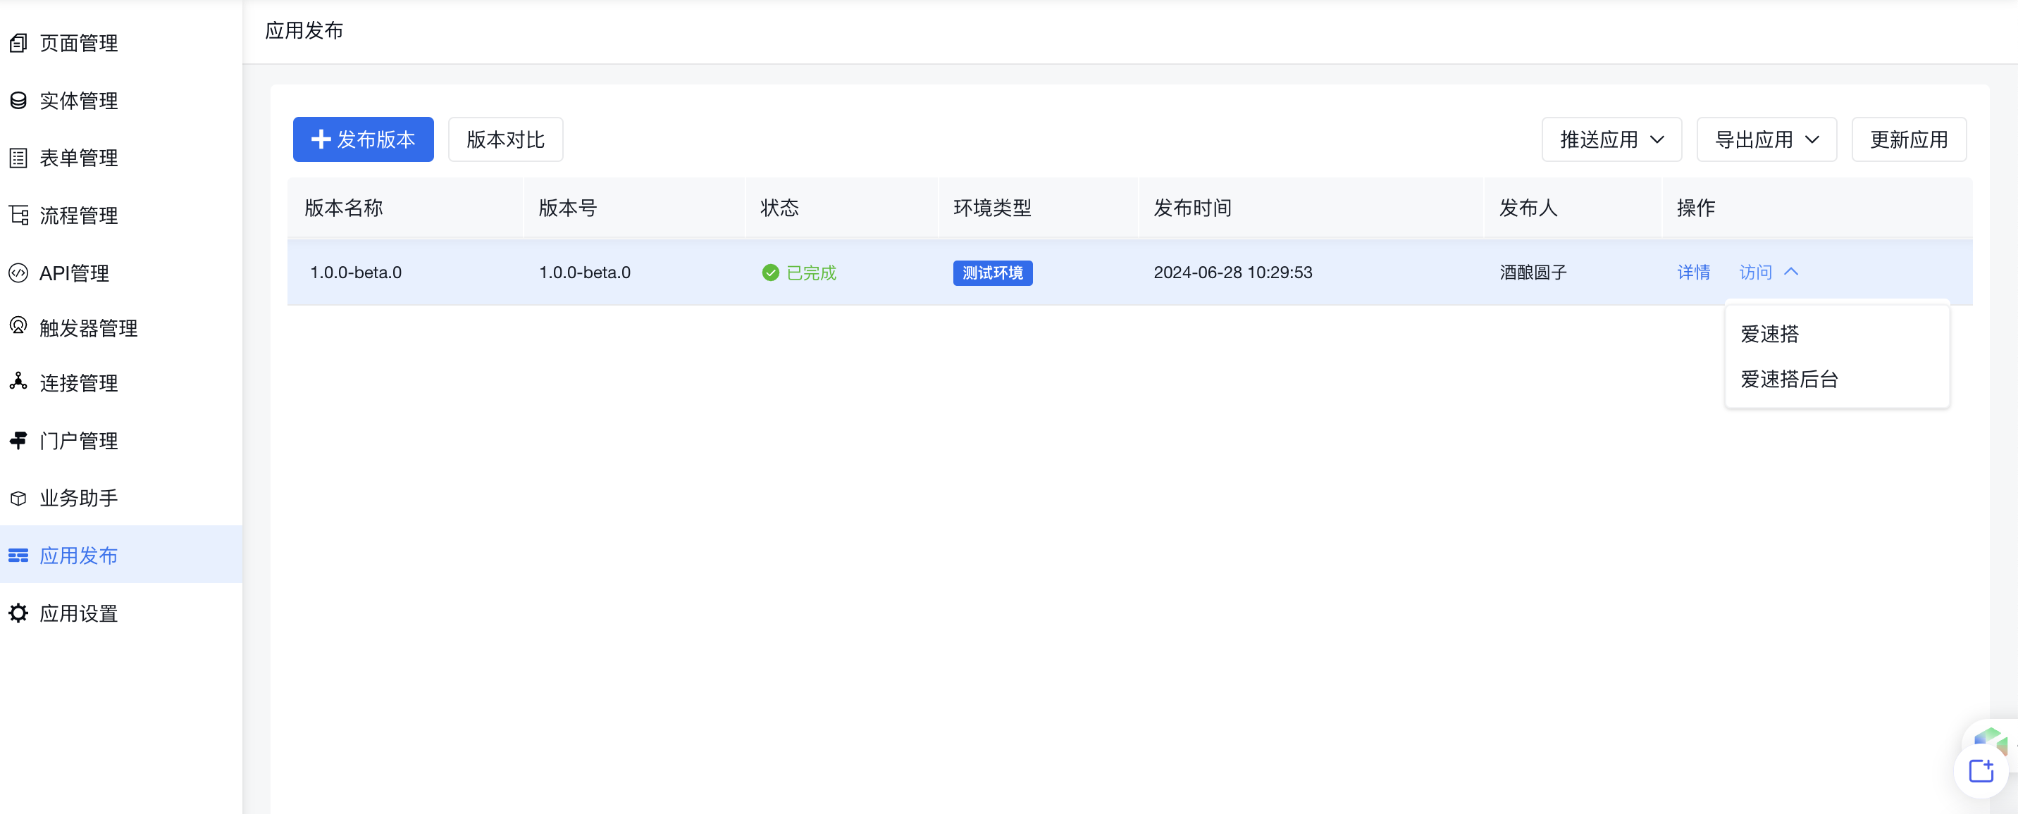
Task: Click the 表单管理 form icon
Action: tap(18, 158)
